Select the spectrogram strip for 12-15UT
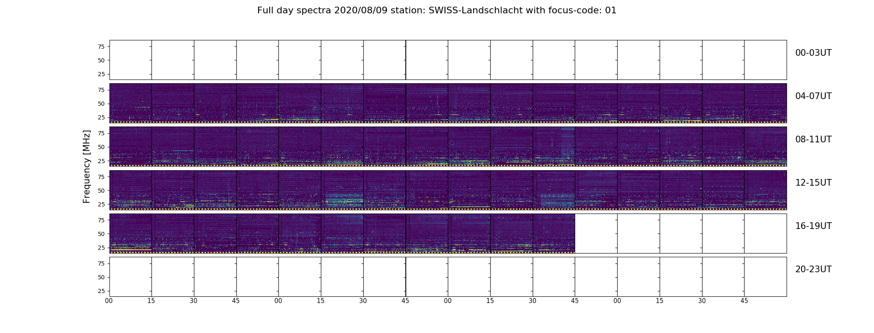Image resolution: width=874 pixels, height=333 pixels. (448, 190)
